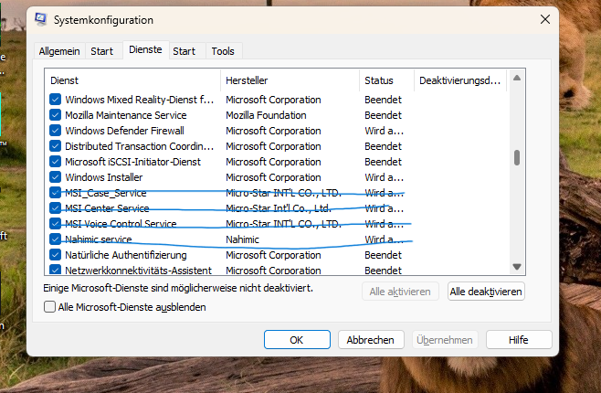The width and height of the screenshot is (601, 393).
Task: Sort list by Status column header
Action: [385, 80]
